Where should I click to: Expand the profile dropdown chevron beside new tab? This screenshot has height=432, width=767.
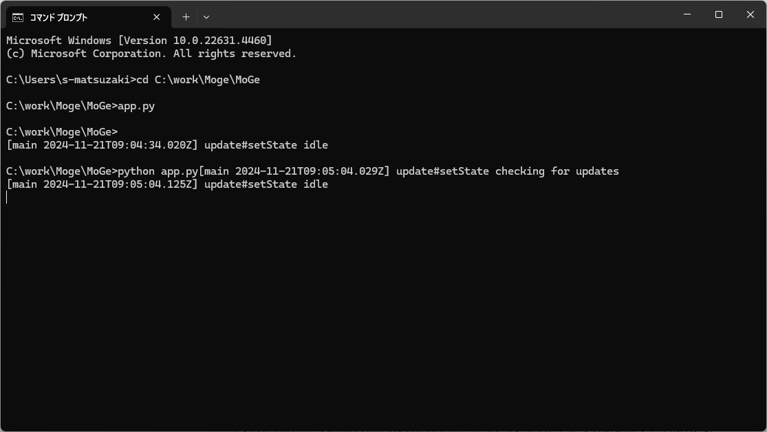tap(206, 17)
